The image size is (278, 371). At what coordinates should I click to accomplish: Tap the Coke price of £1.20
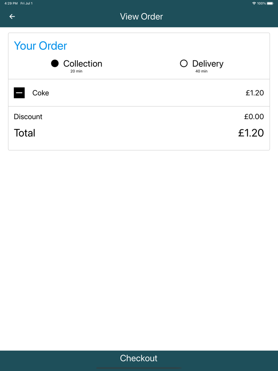click(x=256, y=93)
